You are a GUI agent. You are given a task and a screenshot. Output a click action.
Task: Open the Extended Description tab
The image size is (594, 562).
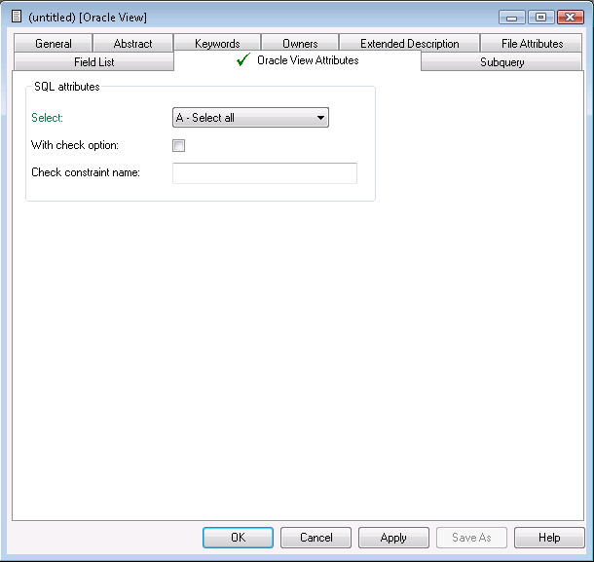[x=409, y=44]
